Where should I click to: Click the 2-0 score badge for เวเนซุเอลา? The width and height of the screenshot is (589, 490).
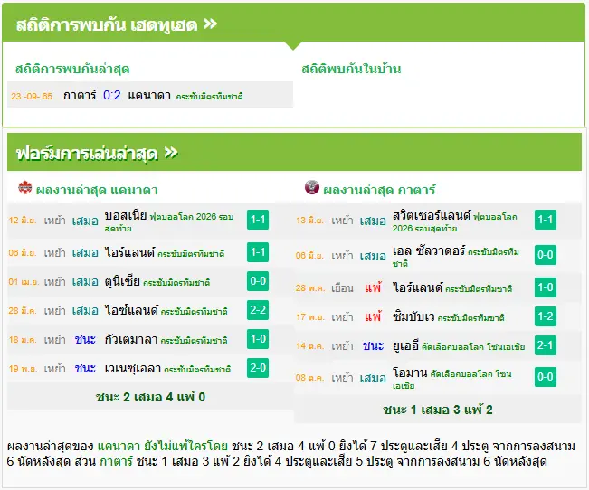coord(258,368)
